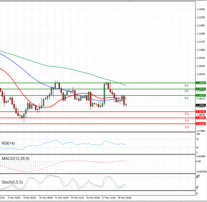Click the 9 Mar 00:00 time label
The height and width of the screenshot is (202, 207).
click(x=30, y=198)
